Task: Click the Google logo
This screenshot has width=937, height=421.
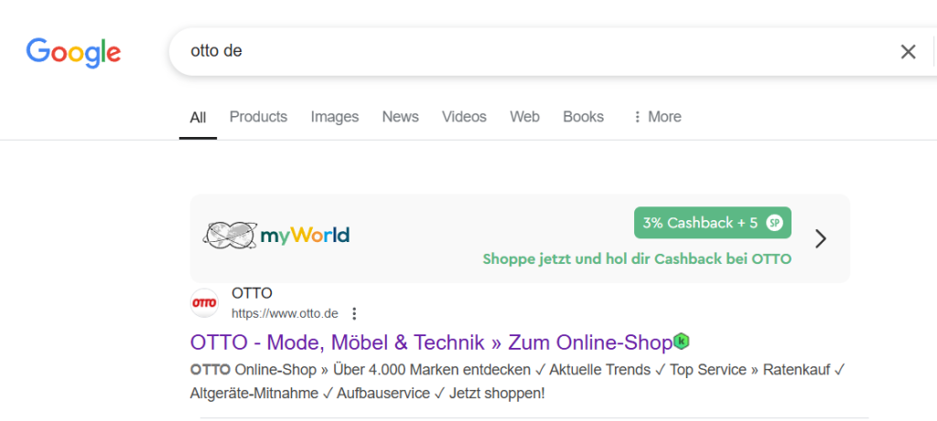Action: 73,51
